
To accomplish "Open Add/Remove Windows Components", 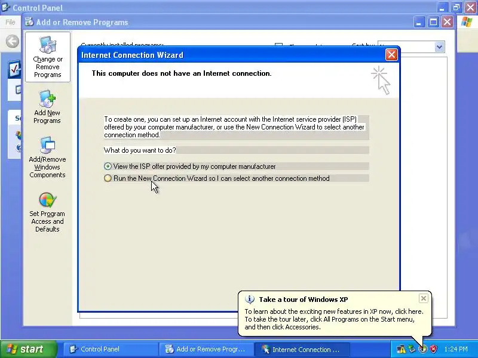I will 47,158.
